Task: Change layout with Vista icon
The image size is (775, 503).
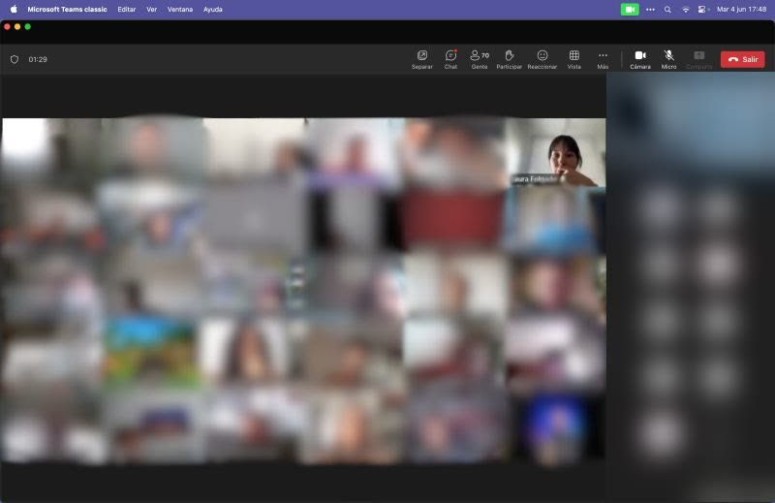Action: pyautogui.click(x=573, y=59)
